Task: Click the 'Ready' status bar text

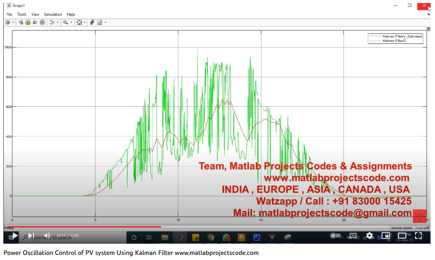Action: pyautogui.click(x=8, y=228)
